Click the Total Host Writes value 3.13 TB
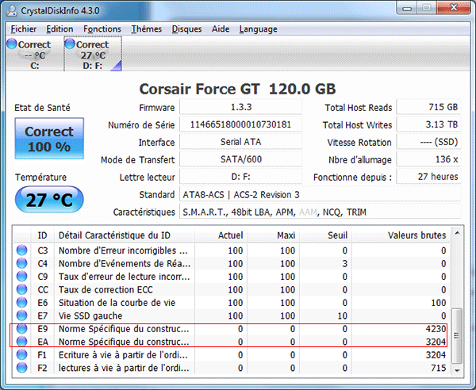 point(428,124)
